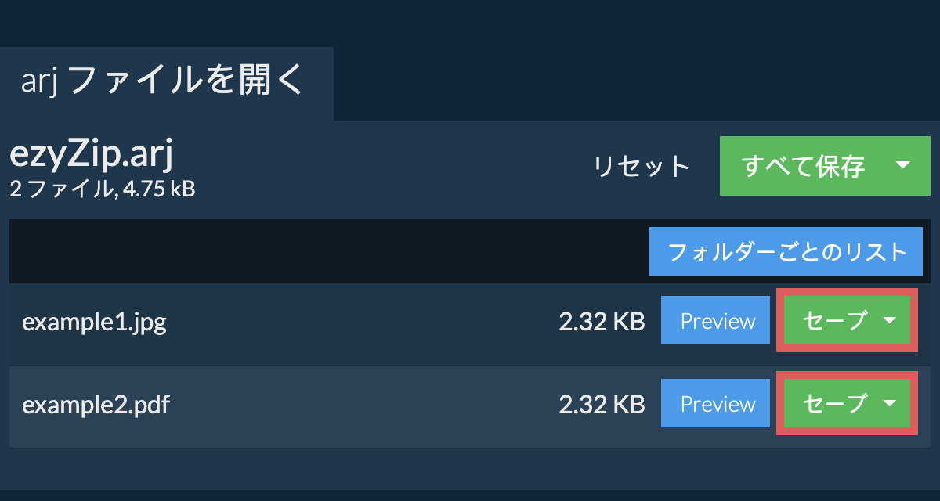The height and width of the screenshot is (501, 940).
Task: Save example1.jpg with the セーブ button
Action: (835, 321)
